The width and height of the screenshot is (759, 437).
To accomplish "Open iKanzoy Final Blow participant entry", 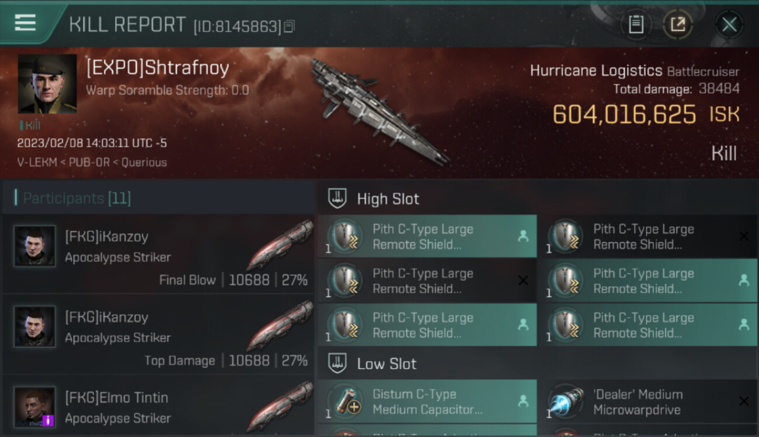I will pyautogui.click(x=158, y=254).
